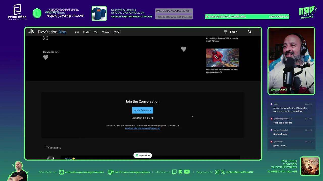Image resolution: width=323 pixels, height=181 pixels.
Task: Click the QUALITYARTWORKS.COM.AR text
Action: click(131, 17)
